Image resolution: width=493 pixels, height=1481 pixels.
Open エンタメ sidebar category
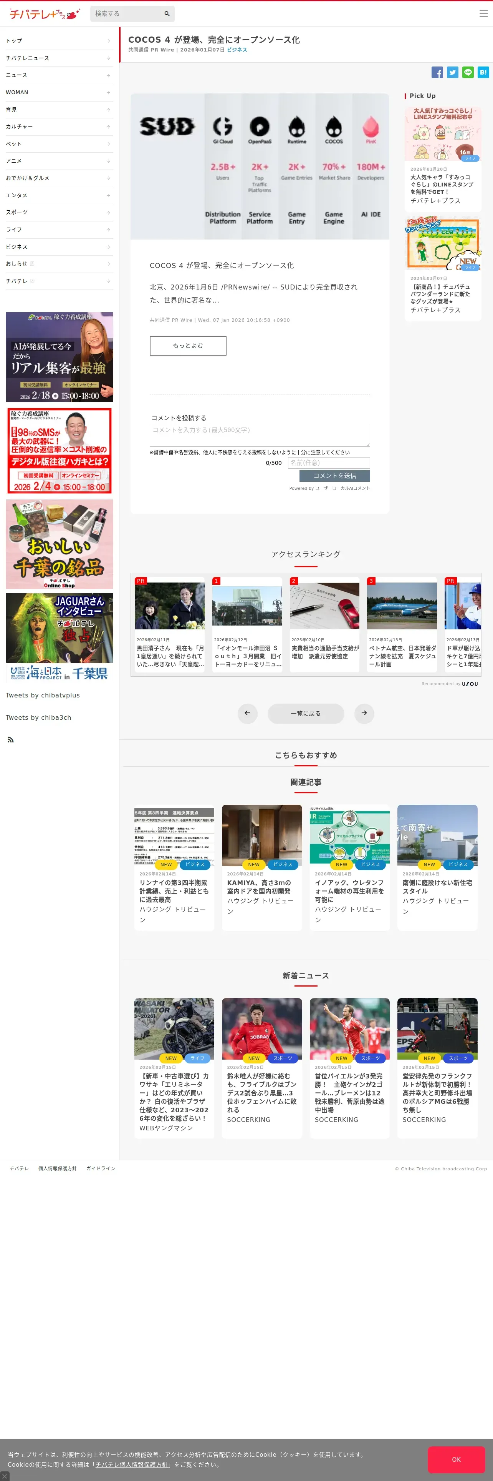pyautogui.click(x=59, y=195)
